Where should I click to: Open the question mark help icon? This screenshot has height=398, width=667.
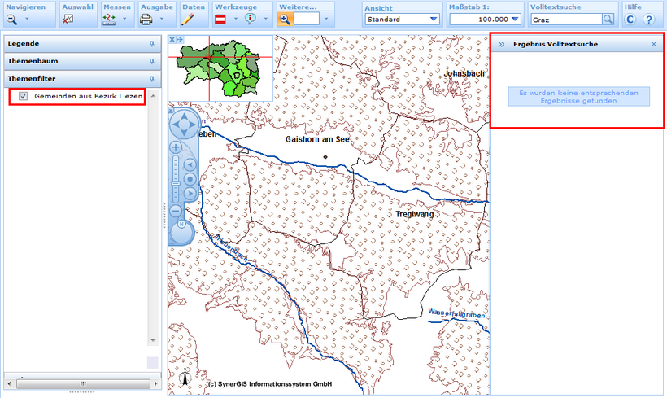coord(648,19)
